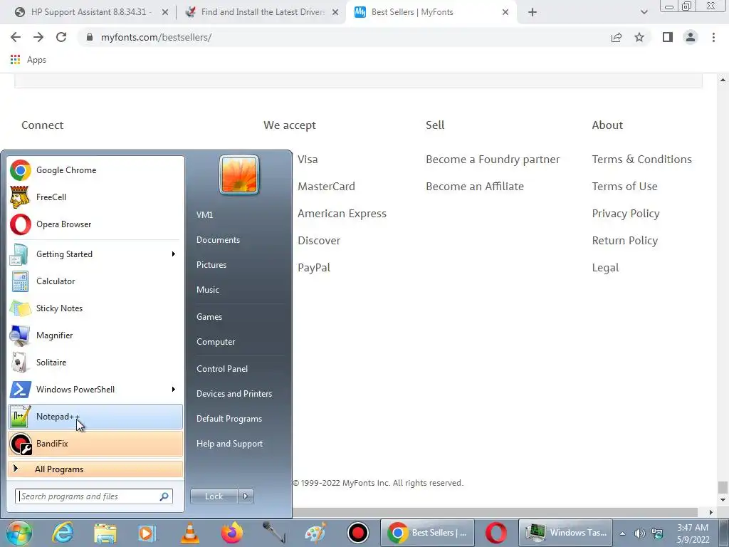Open Google Chrome from Start menu
This screenshot has width=729, height=547.
(95, 170)
